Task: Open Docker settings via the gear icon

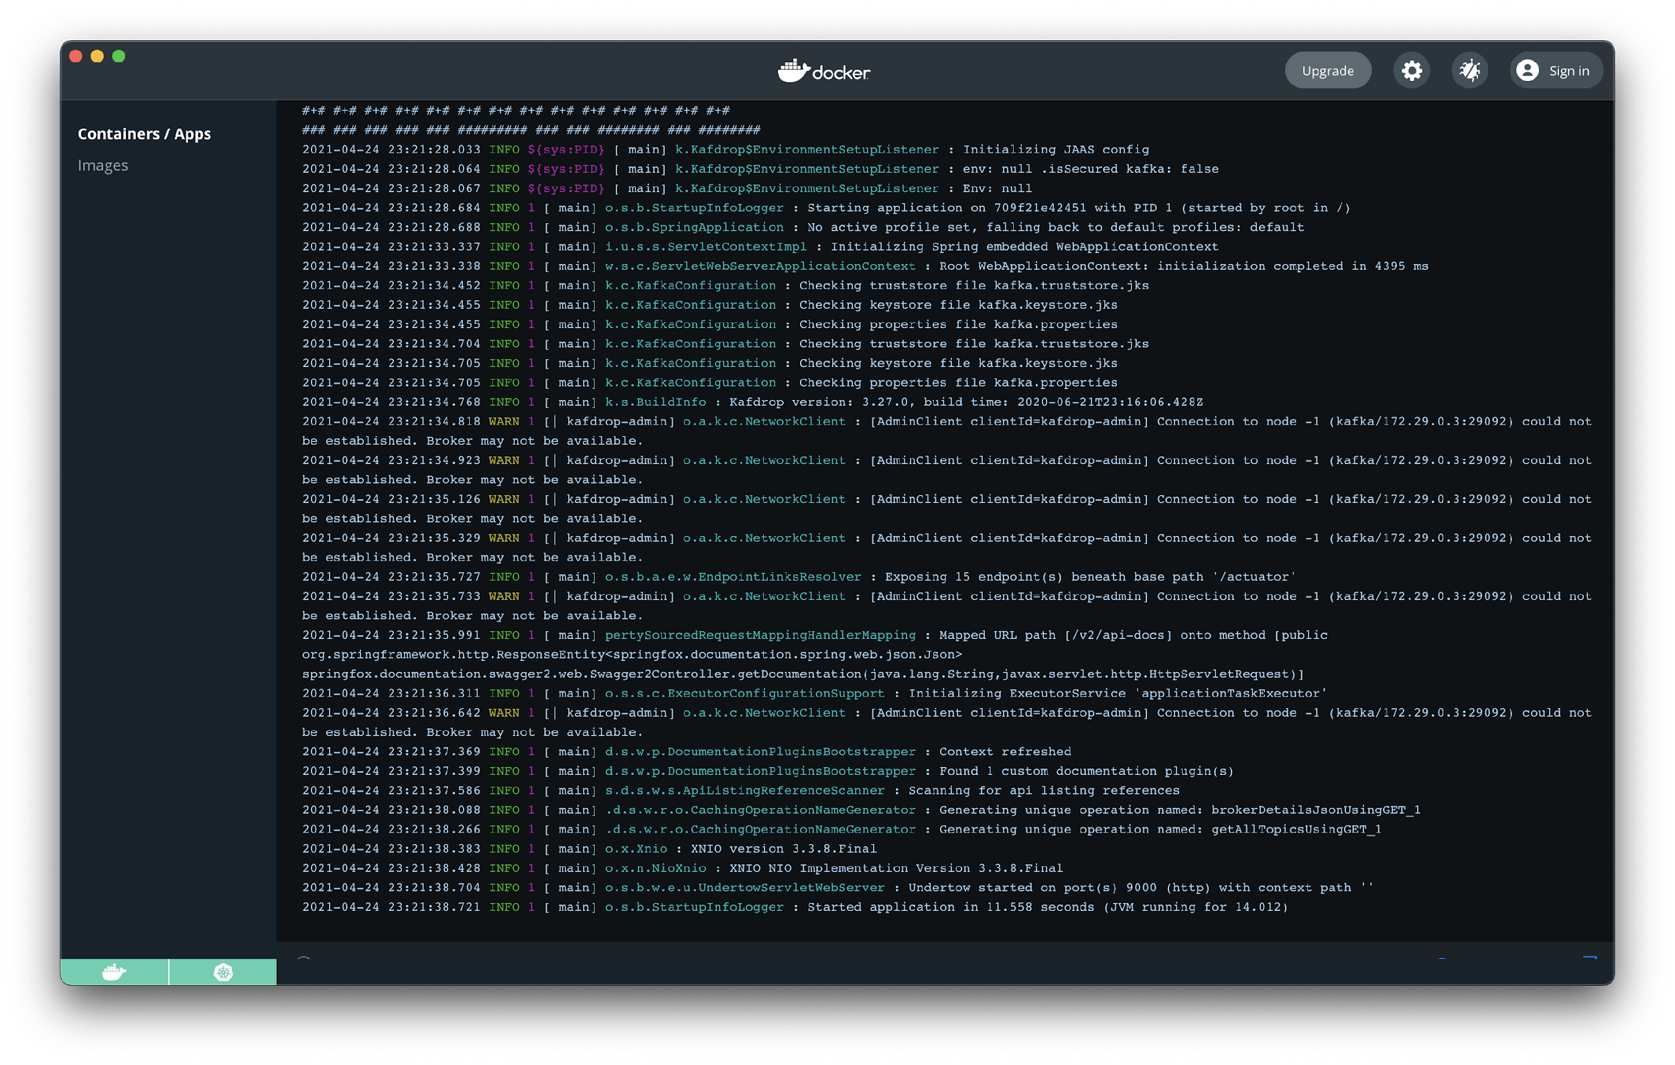Action: 1410,70
